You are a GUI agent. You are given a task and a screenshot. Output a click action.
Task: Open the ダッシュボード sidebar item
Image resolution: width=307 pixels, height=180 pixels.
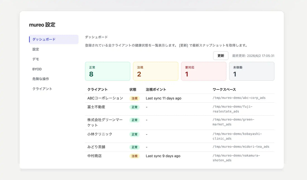pos(54,39)
